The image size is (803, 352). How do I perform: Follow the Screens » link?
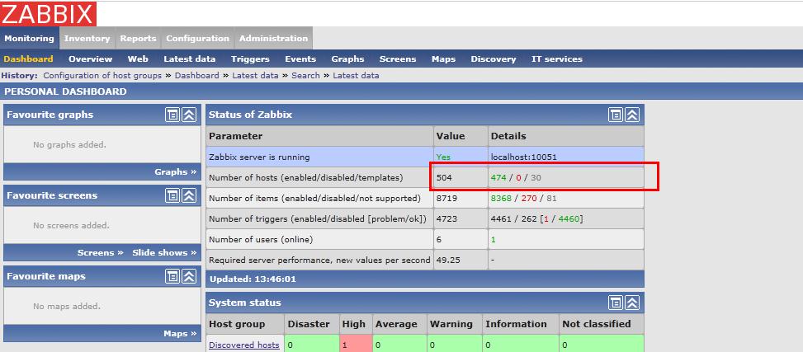[101, 253]
